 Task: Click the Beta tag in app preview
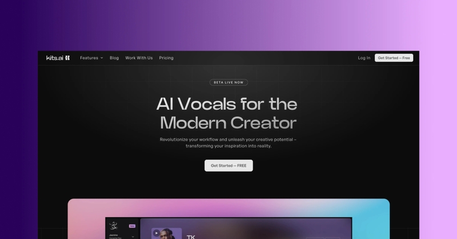[x=132, y=226]
